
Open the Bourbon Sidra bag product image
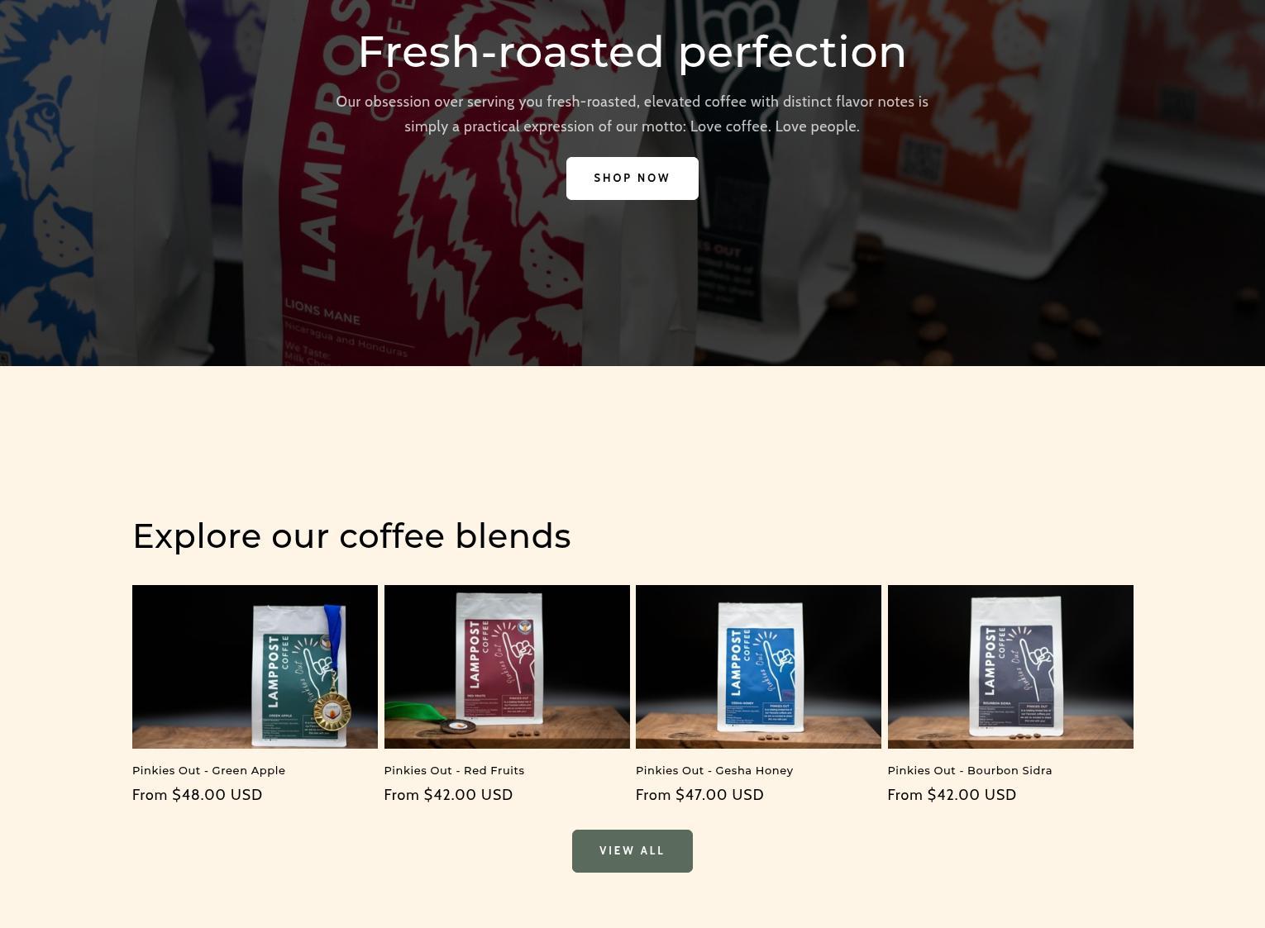1010,667
